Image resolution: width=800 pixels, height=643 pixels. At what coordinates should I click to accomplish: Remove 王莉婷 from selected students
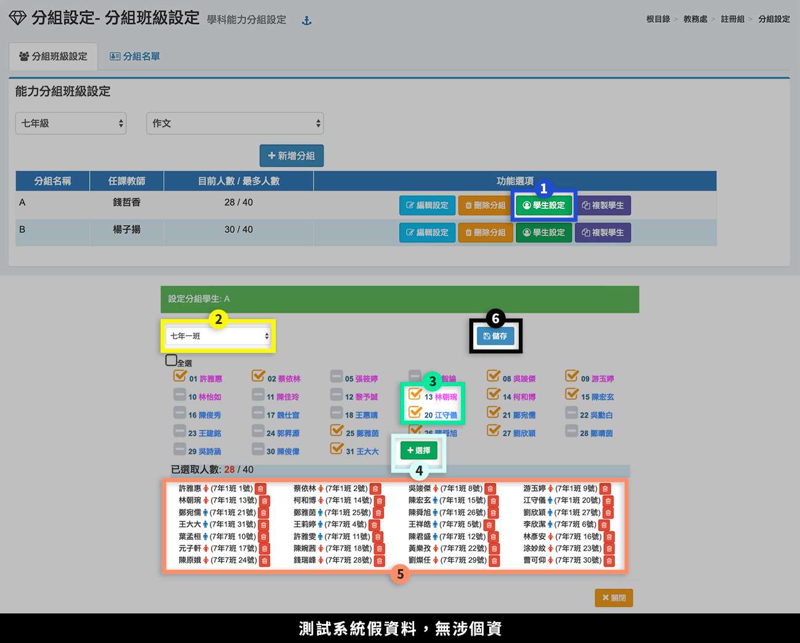click(374, 525)
